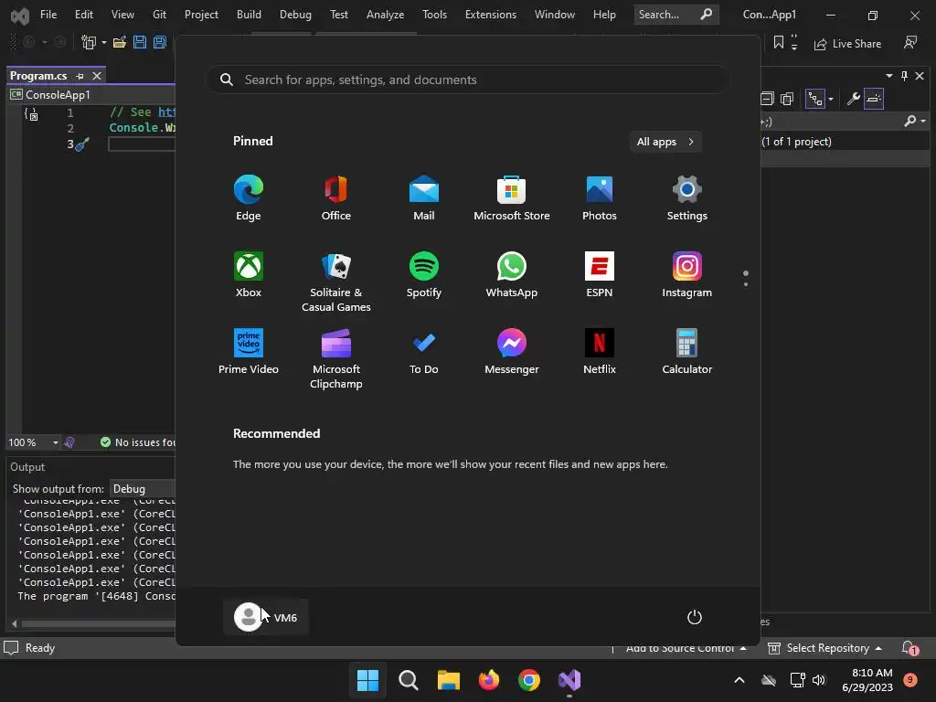Show hidden system tray icons

pos(739,680)
